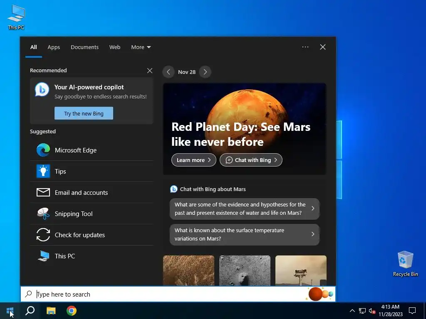Click the Microsoft Edge label in Suggested
This screenshot has width=426, height=319.
coord(76,150)
